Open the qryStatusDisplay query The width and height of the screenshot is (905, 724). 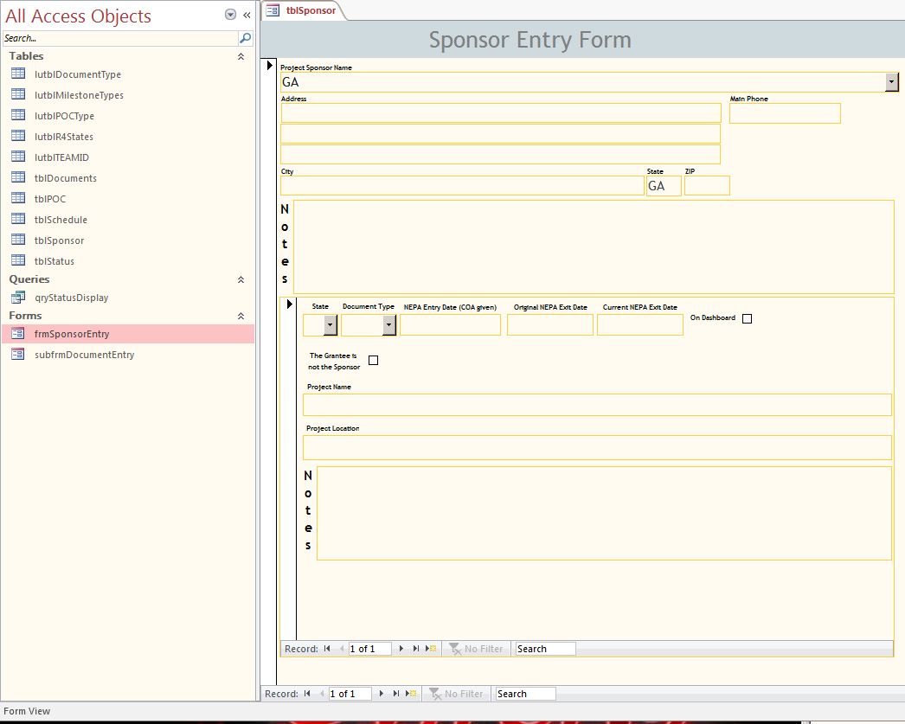pyautogui.click(x=71, y=298)
